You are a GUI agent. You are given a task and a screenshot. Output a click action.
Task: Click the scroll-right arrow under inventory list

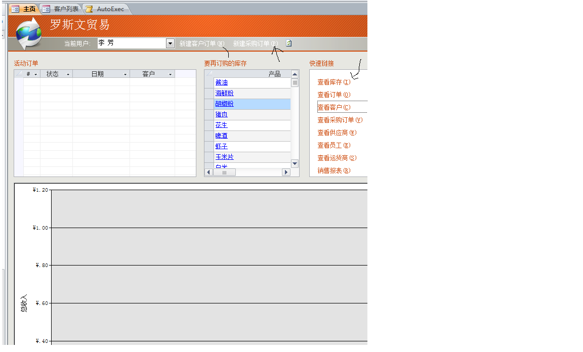(286, 172)
